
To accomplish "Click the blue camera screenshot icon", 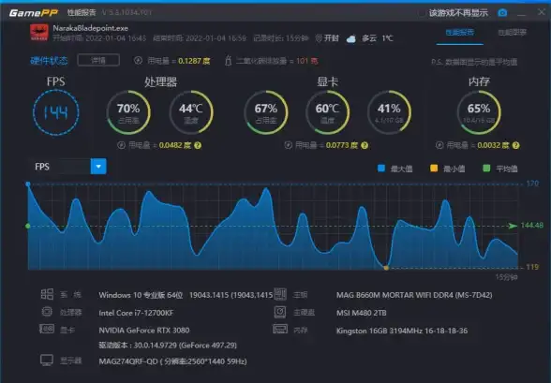I will [502, 13].
